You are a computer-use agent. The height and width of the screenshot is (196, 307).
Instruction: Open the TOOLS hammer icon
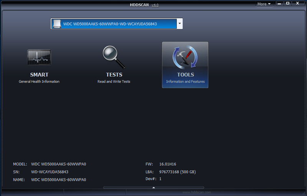point(185,57)
